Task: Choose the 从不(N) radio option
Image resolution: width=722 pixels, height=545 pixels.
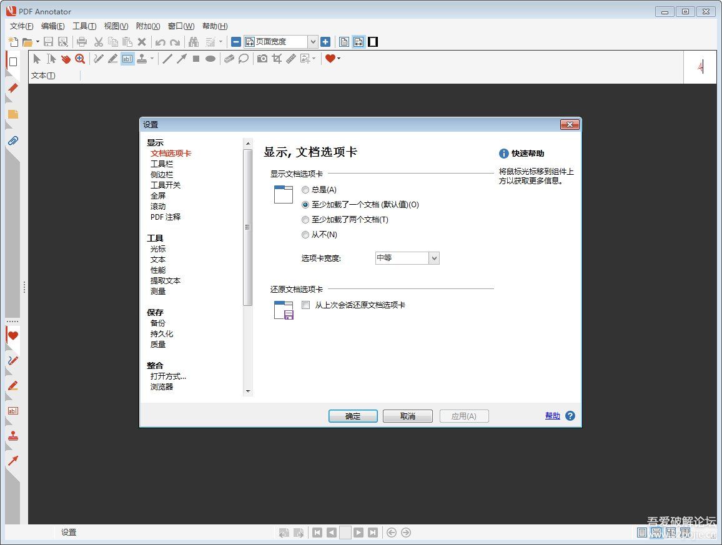Action: (x=305, y=235)
